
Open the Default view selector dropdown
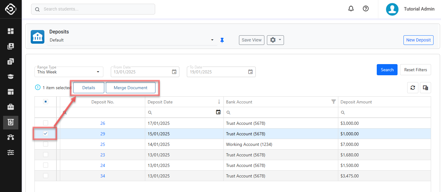click(x=132, y=40)
